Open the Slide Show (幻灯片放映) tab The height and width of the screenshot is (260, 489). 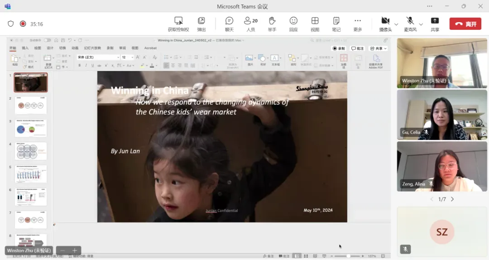click(x=92, y=48)
